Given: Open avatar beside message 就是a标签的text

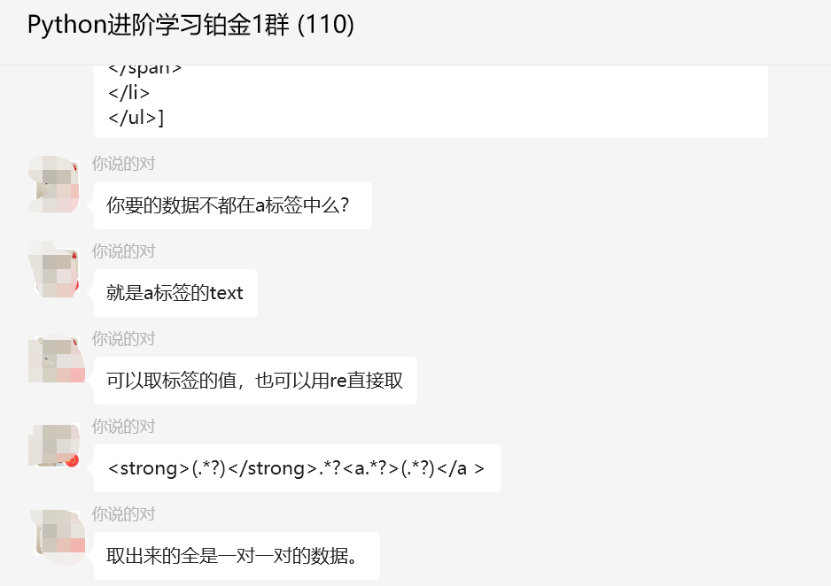Looking at the screenshot, I should [x=58, y=271].
